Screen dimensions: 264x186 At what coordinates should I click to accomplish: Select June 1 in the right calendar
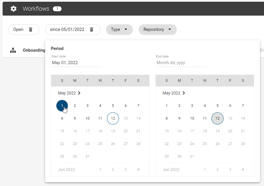[x=205, y=169]
